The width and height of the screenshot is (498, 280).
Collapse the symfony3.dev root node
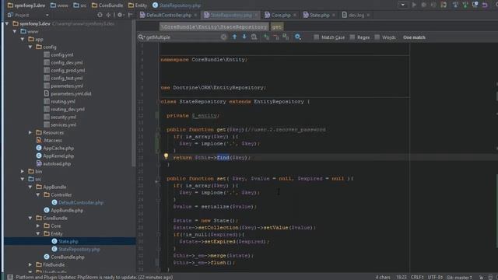click(x=7, y=23)
